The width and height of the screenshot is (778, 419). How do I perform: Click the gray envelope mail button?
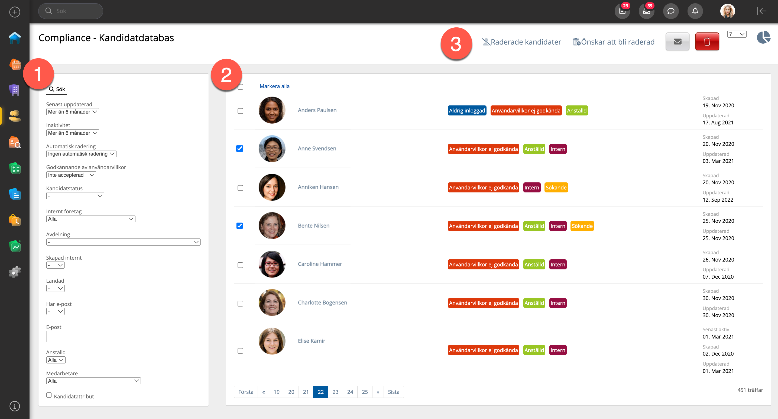point(677,41)
